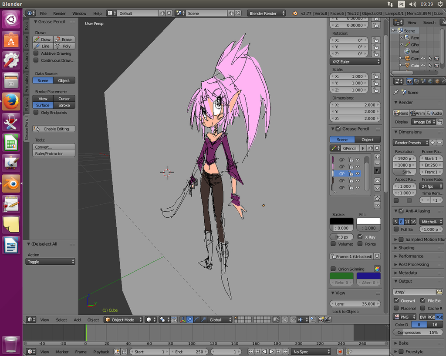
Task: Click the white Fill color swatch
Action: click(x=368, y=221)
